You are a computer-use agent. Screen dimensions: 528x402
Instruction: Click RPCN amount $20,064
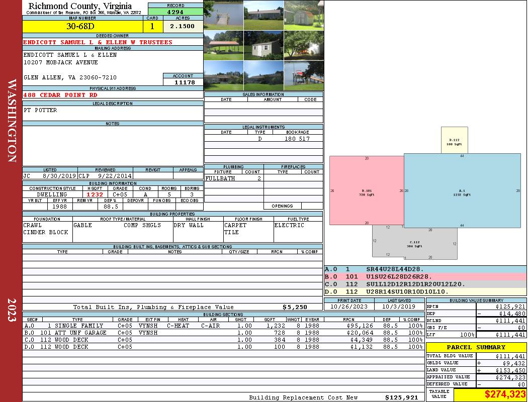click(x=360, y=333)
